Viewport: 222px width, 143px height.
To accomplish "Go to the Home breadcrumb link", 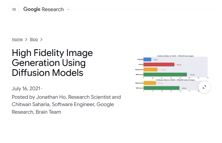I will click(17, 39).
